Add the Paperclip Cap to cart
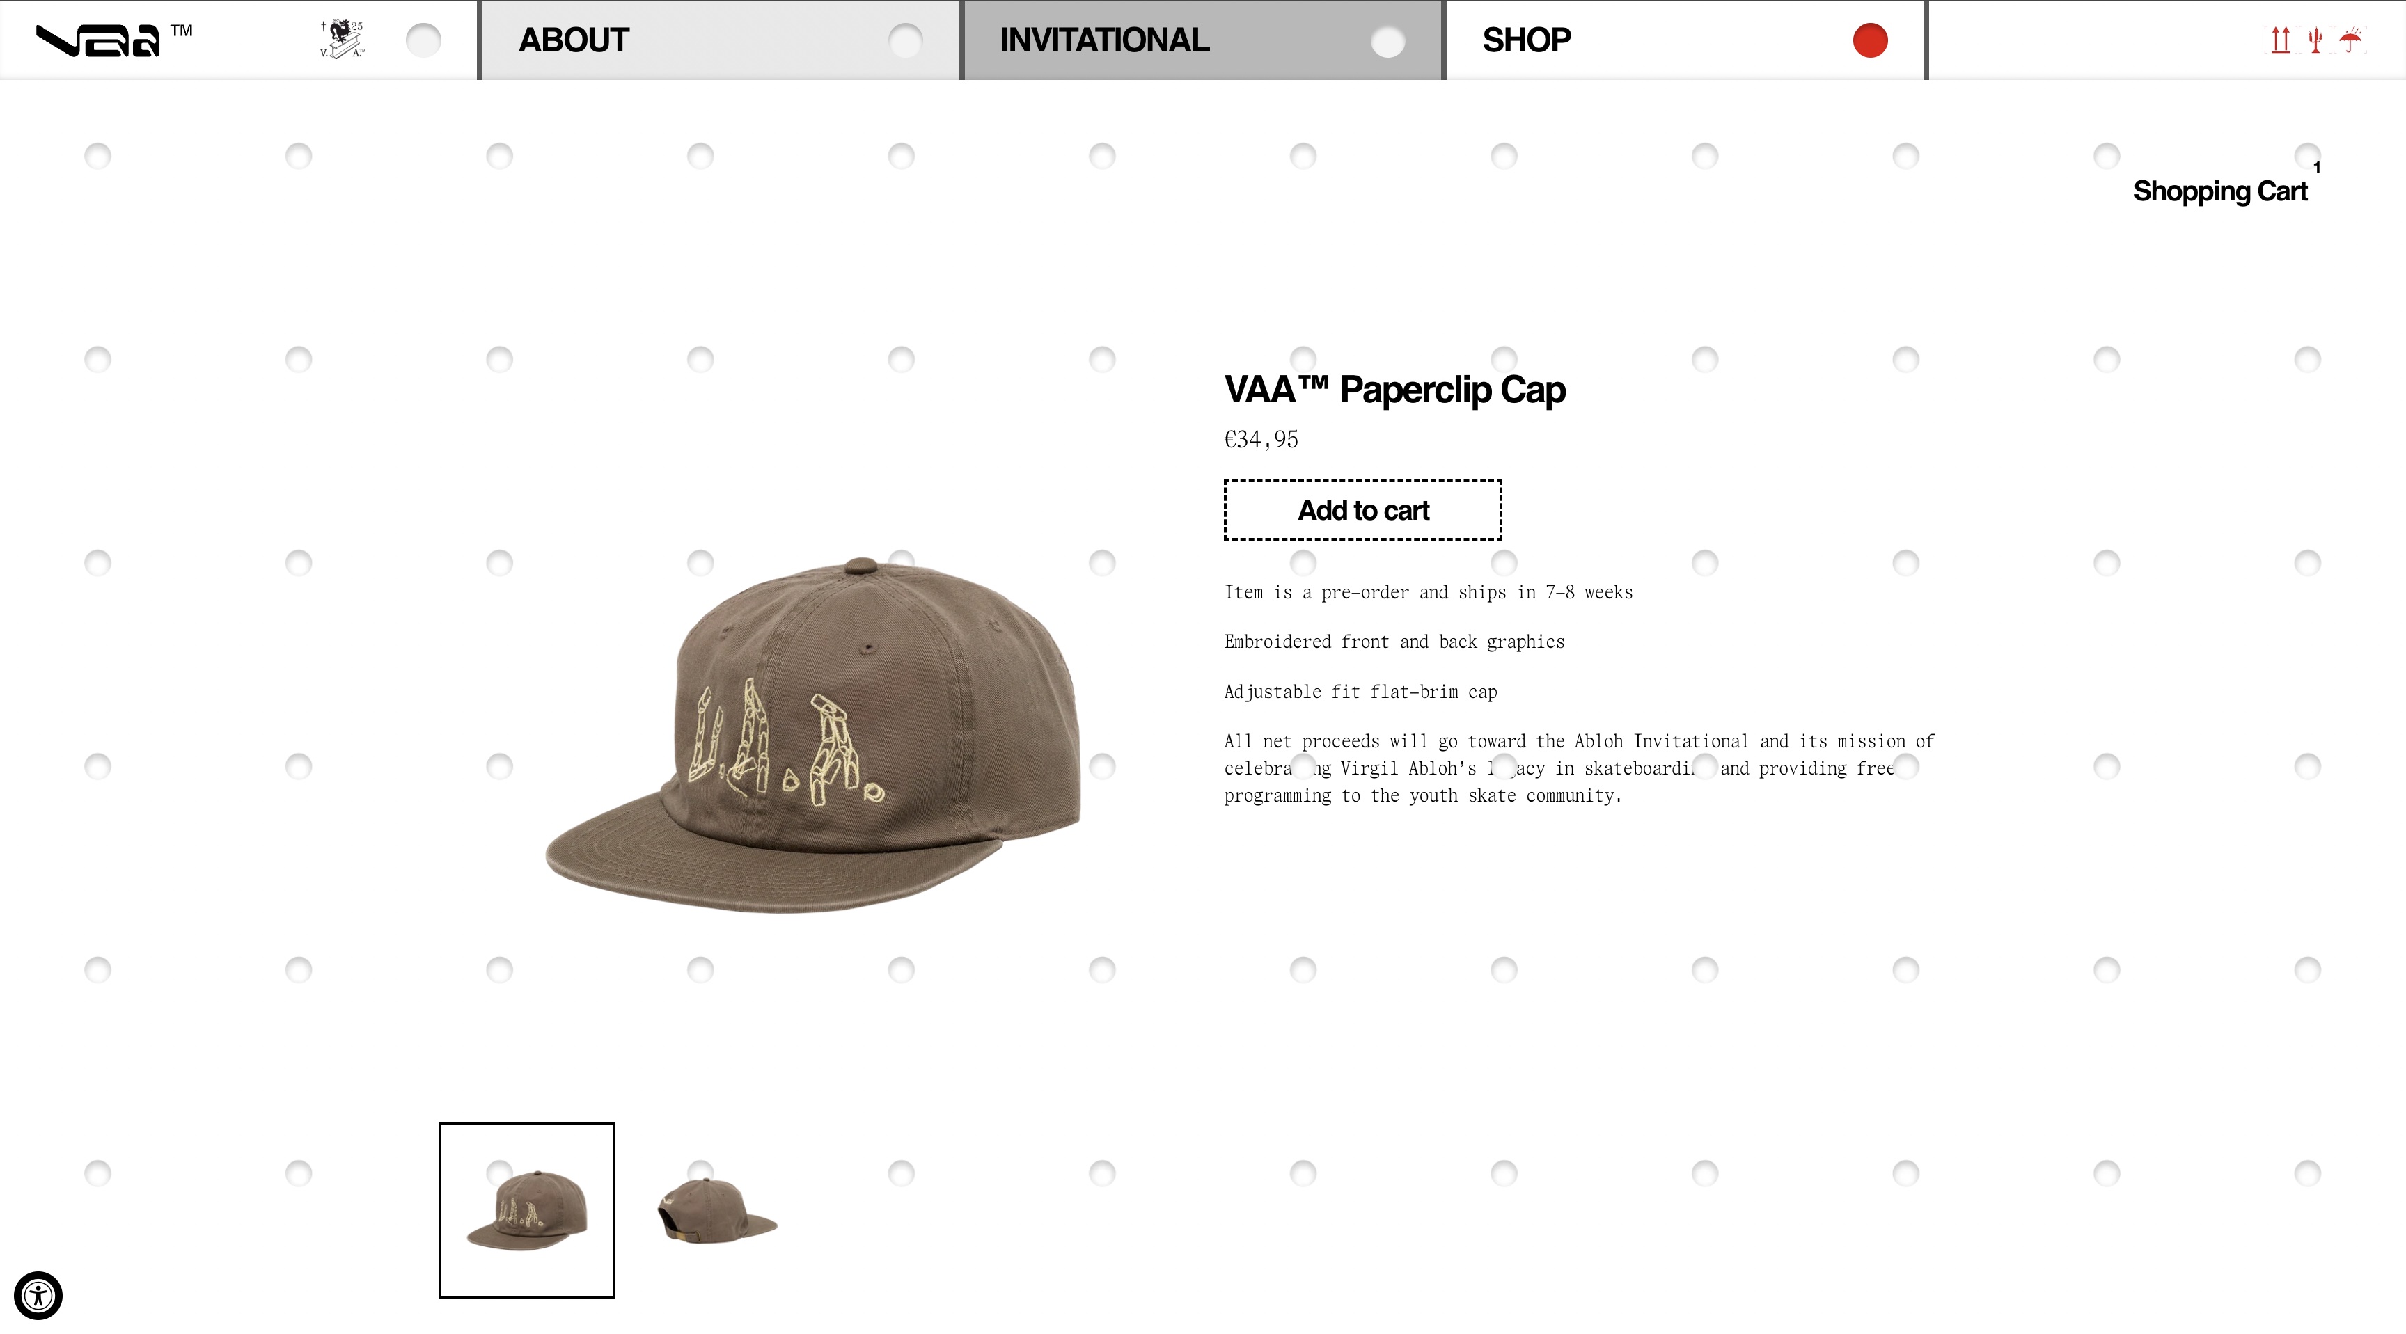This screenshot has height=1334, width=2406. click(1362, 509)
